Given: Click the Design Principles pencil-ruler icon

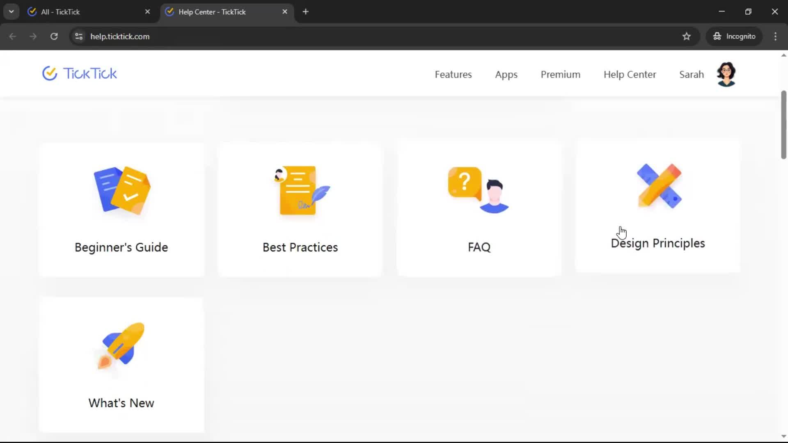Looking at the screenshot, I should point(659,186).
